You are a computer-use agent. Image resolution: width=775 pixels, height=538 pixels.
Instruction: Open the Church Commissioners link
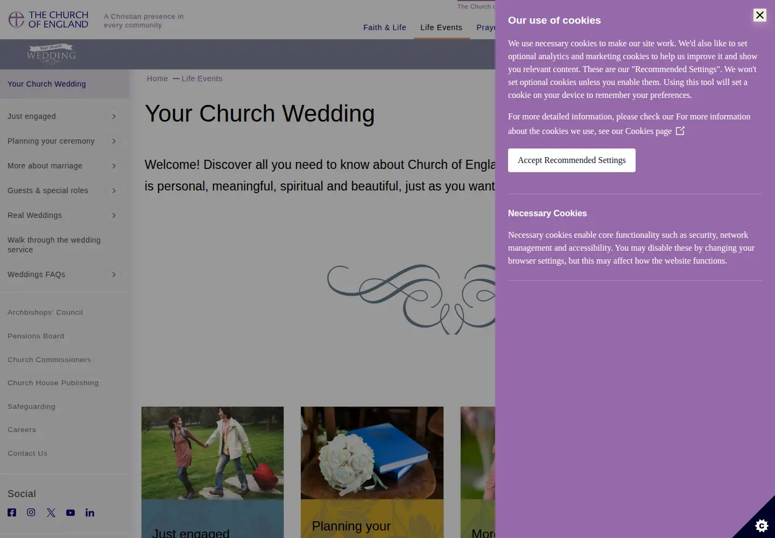click(x=49, y=360)
